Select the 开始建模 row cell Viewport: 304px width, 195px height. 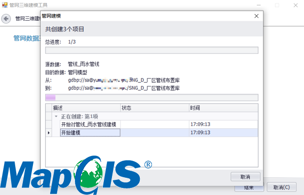click(90, 133)
